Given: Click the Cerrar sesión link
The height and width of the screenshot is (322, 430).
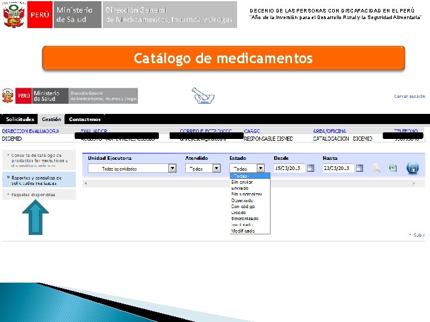Looking at the screenshot, I should pos(410,96).
